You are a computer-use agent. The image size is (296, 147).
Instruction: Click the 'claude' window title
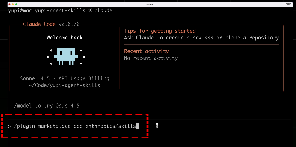[x=150, y=4]
